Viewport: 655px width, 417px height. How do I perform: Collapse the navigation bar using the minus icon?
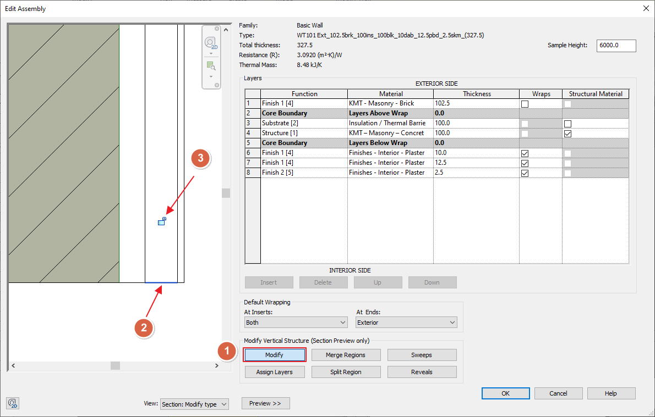coord(216,85)
